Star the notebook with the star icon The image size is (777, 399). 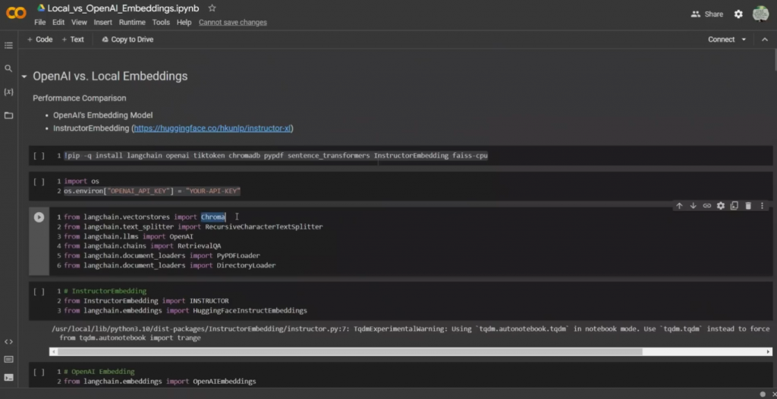point(212,8)
